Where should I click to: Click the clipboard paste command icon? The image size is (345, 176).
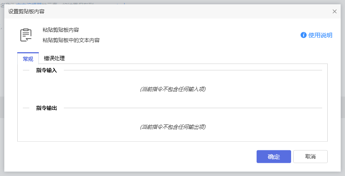[26, 35]
